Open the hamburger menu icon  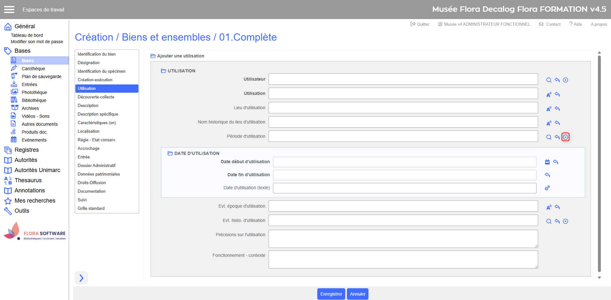pos(9,10)
